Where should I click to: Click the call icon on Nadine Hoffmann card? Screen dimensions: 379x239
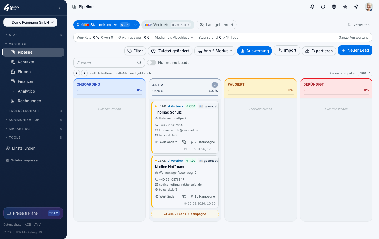[184, 196]
